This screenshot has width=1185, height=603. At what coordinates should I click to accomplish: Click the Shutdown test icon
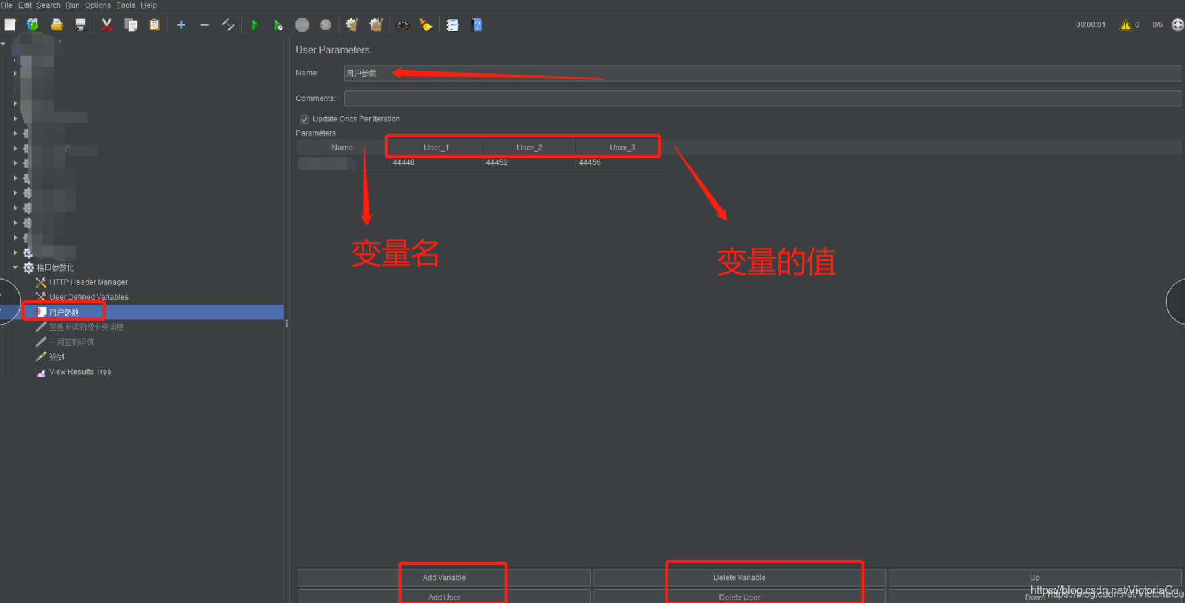click(325, 25)
